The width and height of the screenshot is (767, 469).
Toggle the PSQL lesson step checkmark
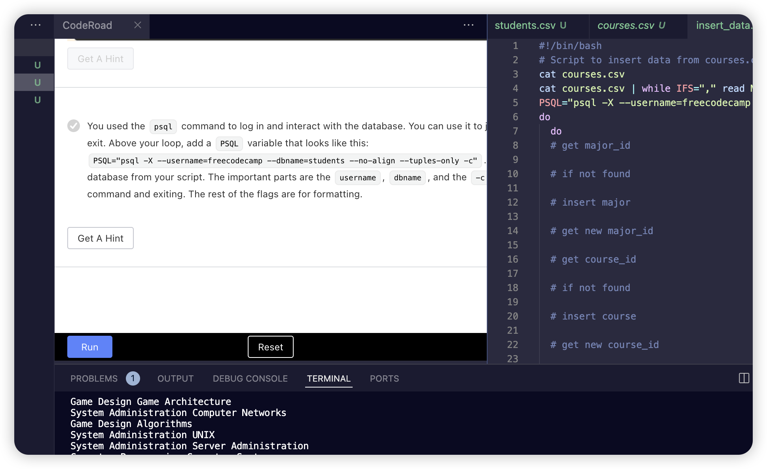tap(74, 126)
